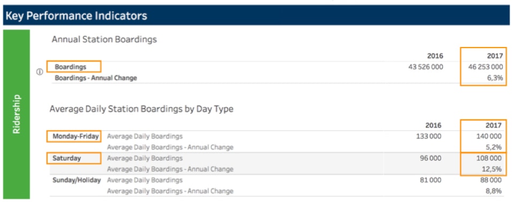Click the 6,3% annual change value
This screenshot has width=512, height=202.
pos(494,78)
